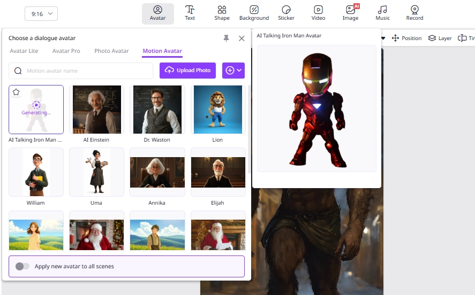Open the AI Image tool
This screenshot has width=475, height=295.
[350, 13]
